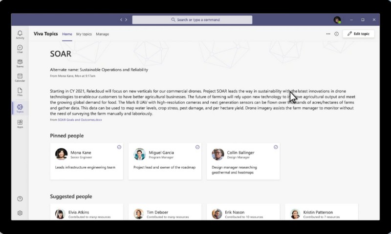Open suggested person Tim Deboer
The image size is (391, 234).
165,212
